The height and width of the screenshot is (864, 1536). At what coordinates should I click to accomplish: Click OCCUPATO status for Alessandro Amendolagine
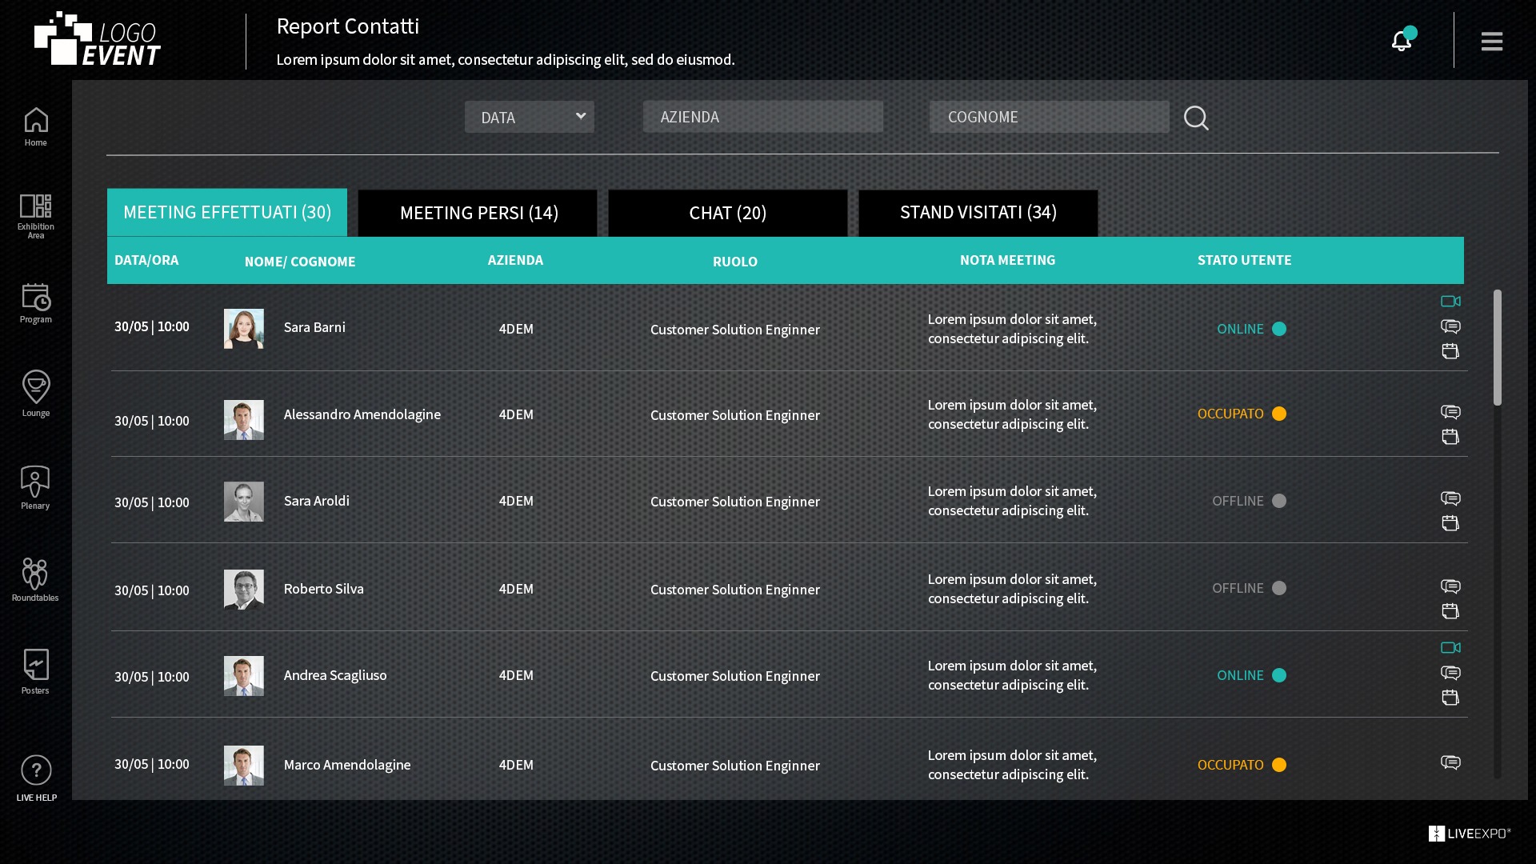coord(1242,414)
